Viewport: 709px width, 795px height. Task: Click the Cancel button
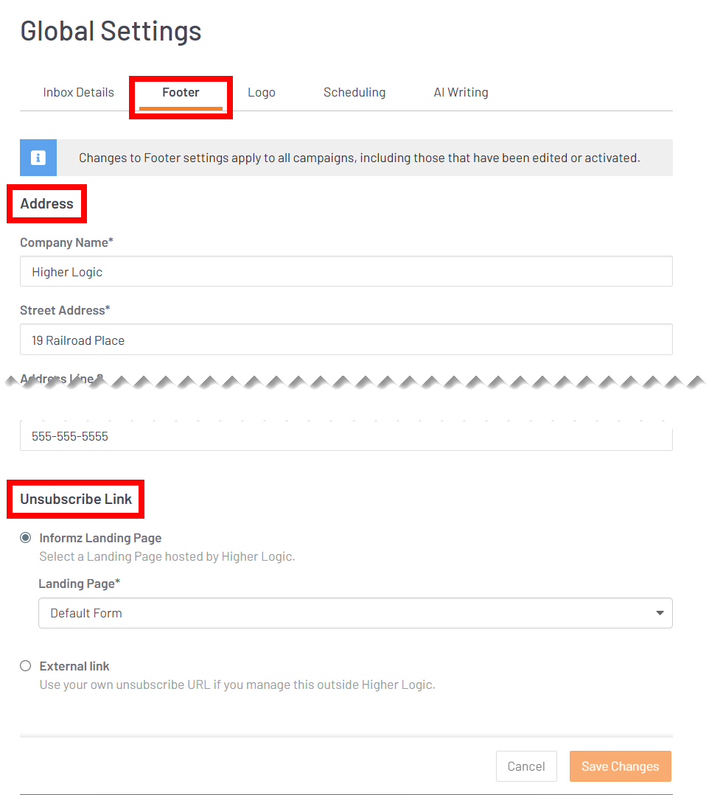(x=526, y=766)
